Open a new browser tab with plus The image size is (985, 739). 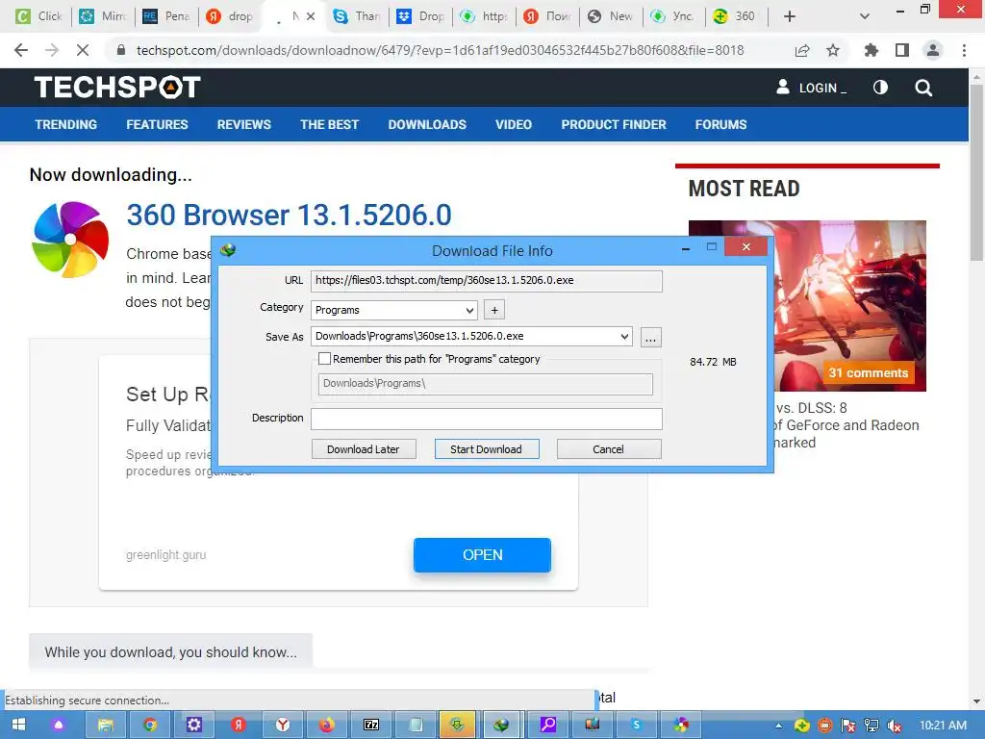[790, 16]
